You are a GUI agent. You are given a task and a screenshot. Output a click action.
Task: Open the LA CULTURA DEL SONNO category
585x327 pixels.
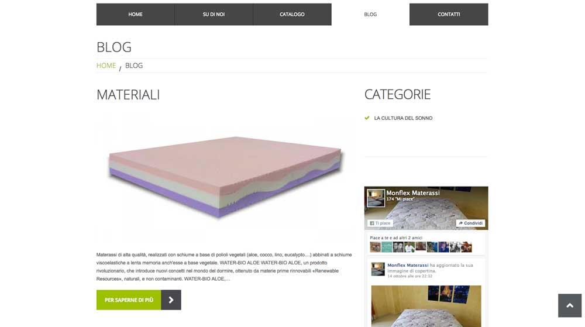pos(403,118)
